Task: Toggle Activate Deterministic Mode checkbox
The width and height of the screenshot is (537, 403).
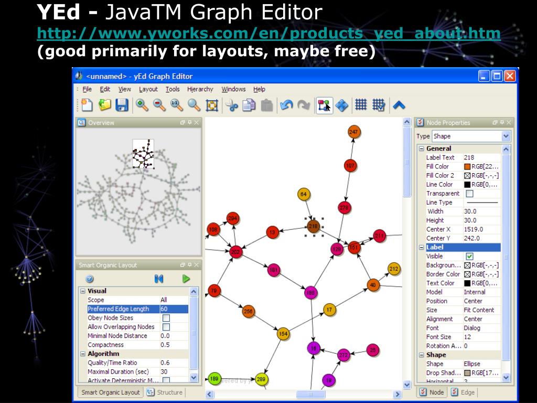Action: click(x=166, y=380)
